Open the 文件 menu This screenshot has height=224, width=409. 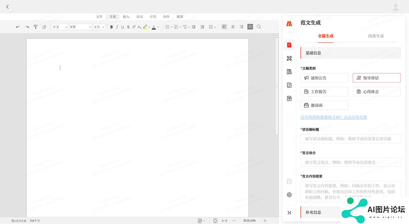pyautogui.click(x=99, y=17)
